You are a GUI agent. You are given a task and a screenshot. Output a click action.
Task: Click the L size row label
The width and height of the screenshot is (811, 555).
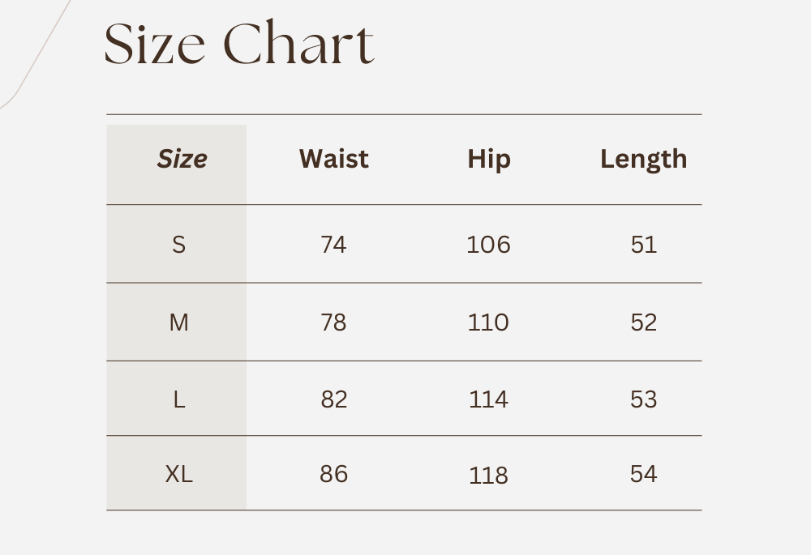point(179,399)
